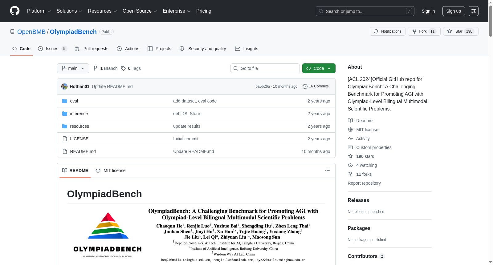The width and height of the screenshot is (493, 265).
Task: Click the eval folder icon
Action: 65,101
